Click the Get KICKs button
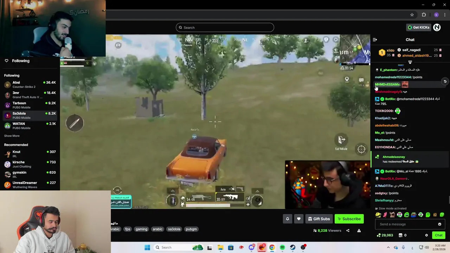The image size is (450, 253). pyautogui.click(x=418, y=27)
